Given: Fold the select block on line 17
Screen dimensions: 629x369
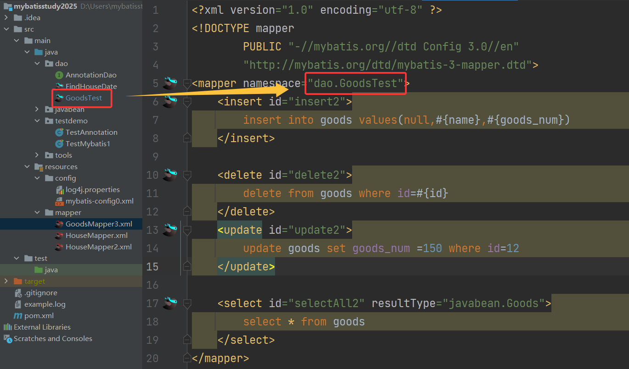Looking at the screenshot, I should click(187, 303).
